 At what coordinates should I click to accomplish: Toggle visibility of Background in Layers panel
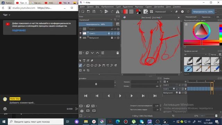(x=80, y=38)
